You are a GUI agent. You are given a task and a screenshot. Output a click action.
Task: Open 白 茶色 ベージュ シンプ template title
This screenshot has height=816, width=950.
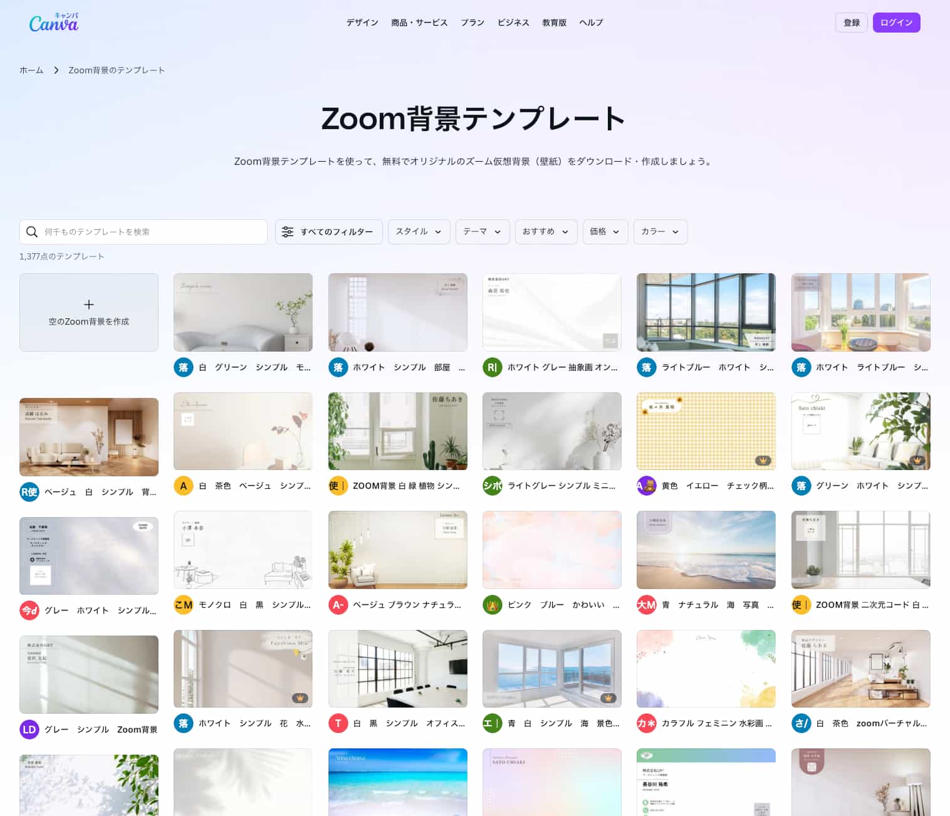click(254, 486)
